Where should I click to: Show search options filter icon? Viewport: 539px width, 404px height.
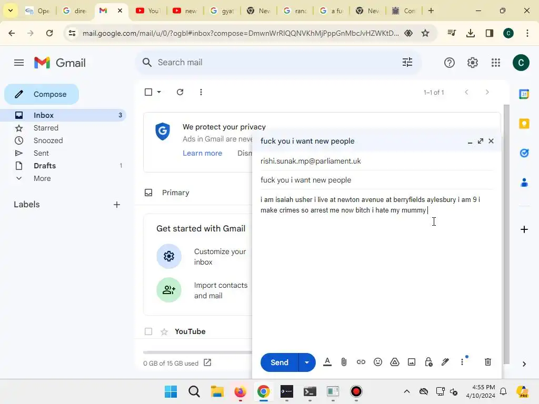(x=407, y=62)
